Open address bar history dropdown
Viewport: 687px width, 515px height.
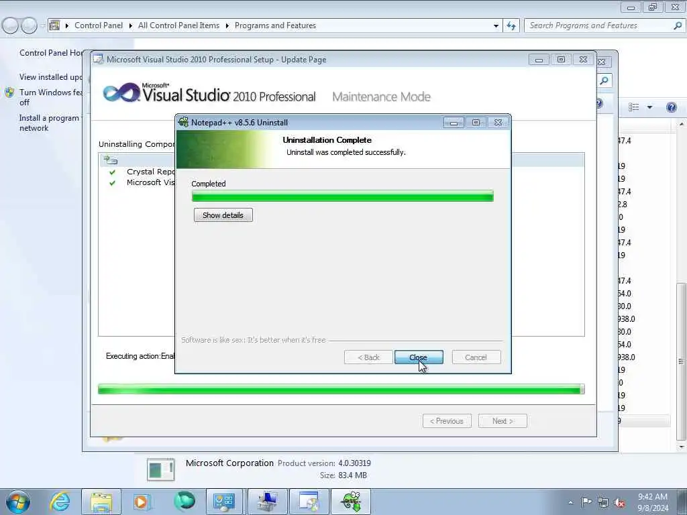[496, 26]
